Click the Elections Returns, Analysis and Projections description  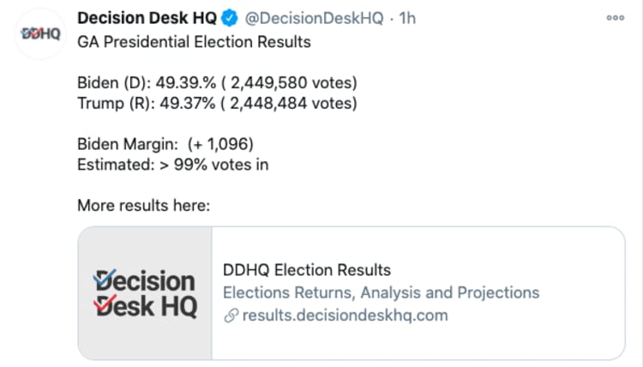pos(381,292)
